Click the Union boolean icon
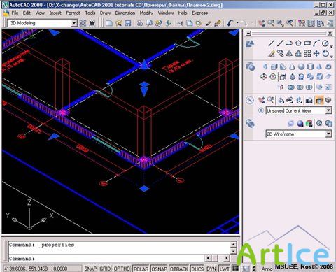This screenshot has width=336, height=272. [290, 87]
